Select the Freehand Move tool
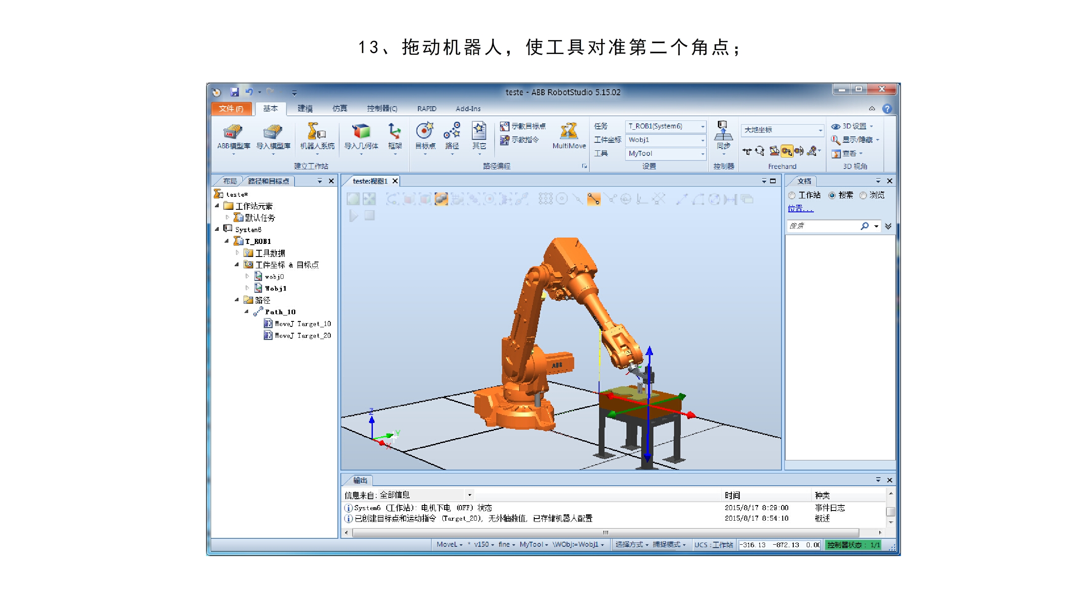This screenshot has width=1065, height=599. tap(747, 151)
